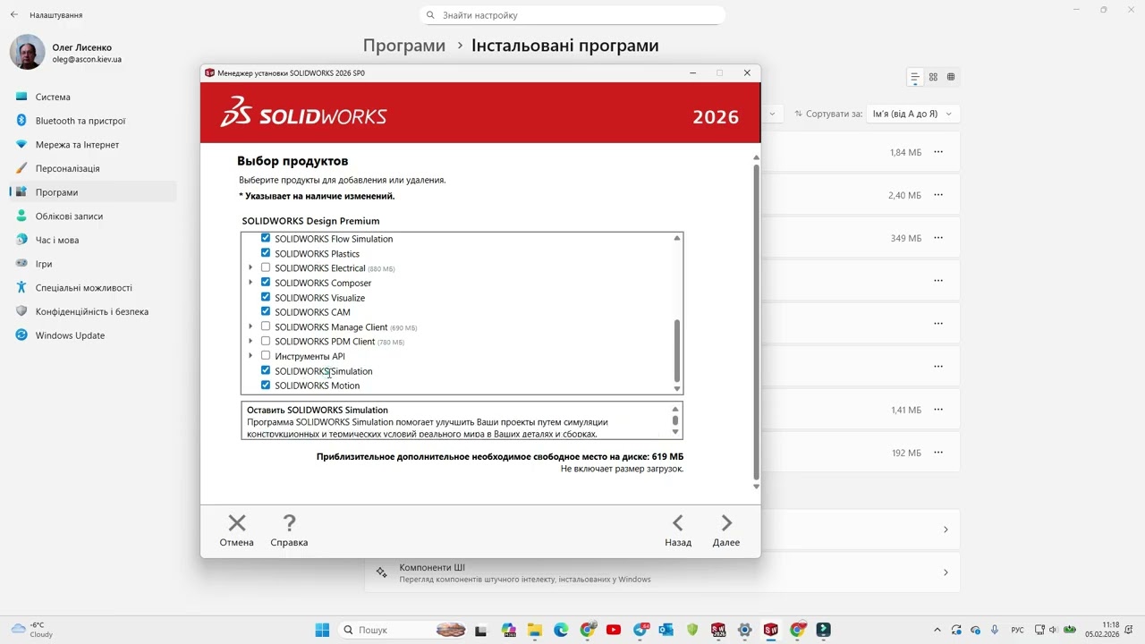Go to Програми breadcrumb link
The image size is (1145, 644).
404,46
